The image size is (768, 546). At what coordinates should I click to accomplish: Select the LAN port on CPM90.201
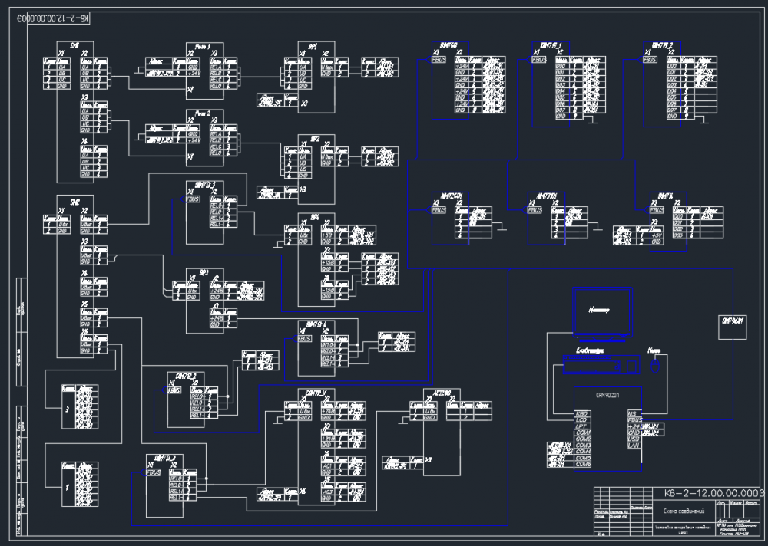tap(634, 445)
